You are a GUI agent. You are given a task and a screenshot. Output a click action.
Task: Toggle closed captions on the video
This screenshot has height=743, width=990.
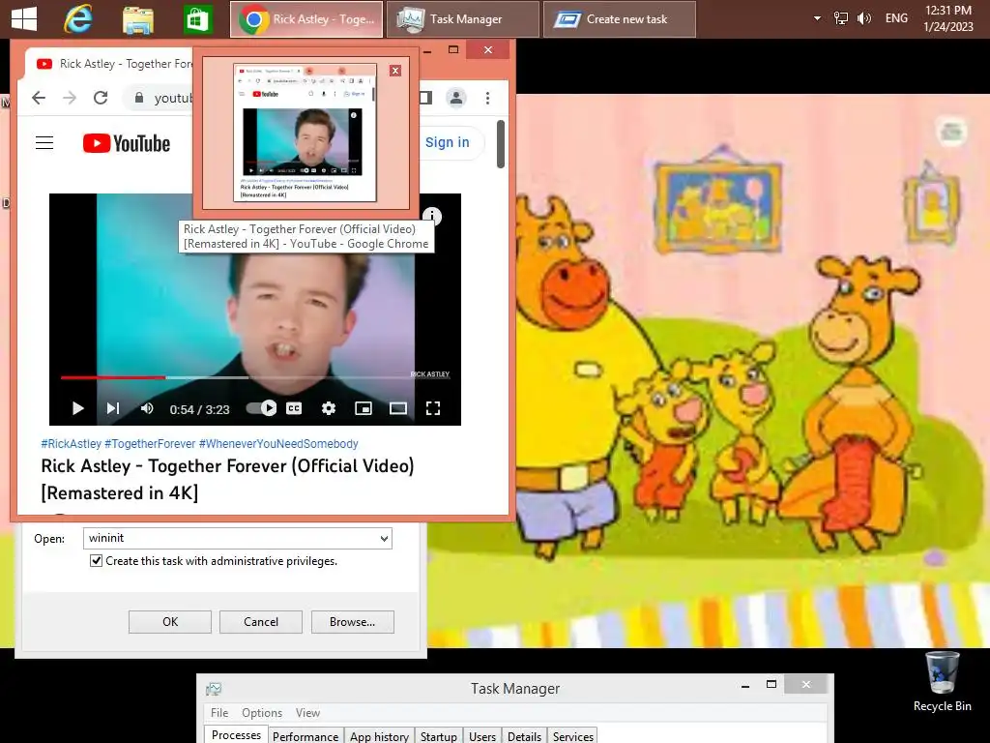click(294, 408)
